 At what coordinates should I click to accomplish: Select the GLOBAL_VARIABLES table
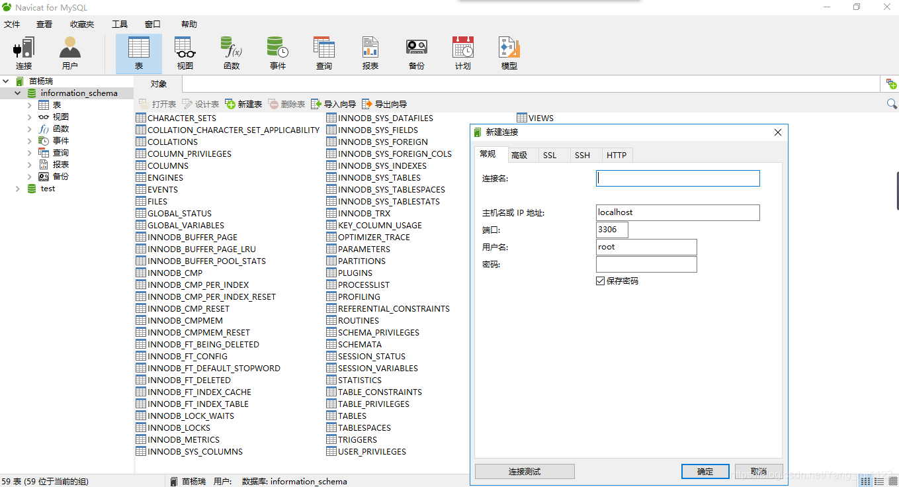180,226
